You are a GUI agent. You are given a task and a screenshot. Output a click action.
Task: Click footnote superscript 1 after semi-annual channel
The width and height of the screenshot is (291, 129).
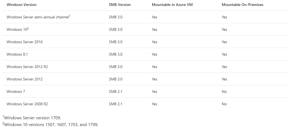tap(70, 16)
